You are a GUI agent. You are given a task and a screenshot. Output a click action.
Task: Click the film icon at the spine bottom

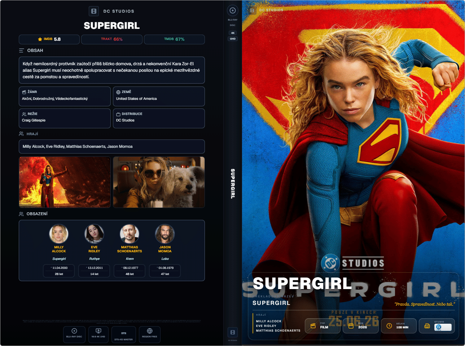[233, 332]
